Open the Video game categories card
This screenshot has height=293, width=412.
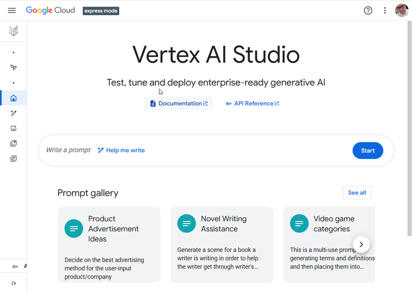click(329, 244)
